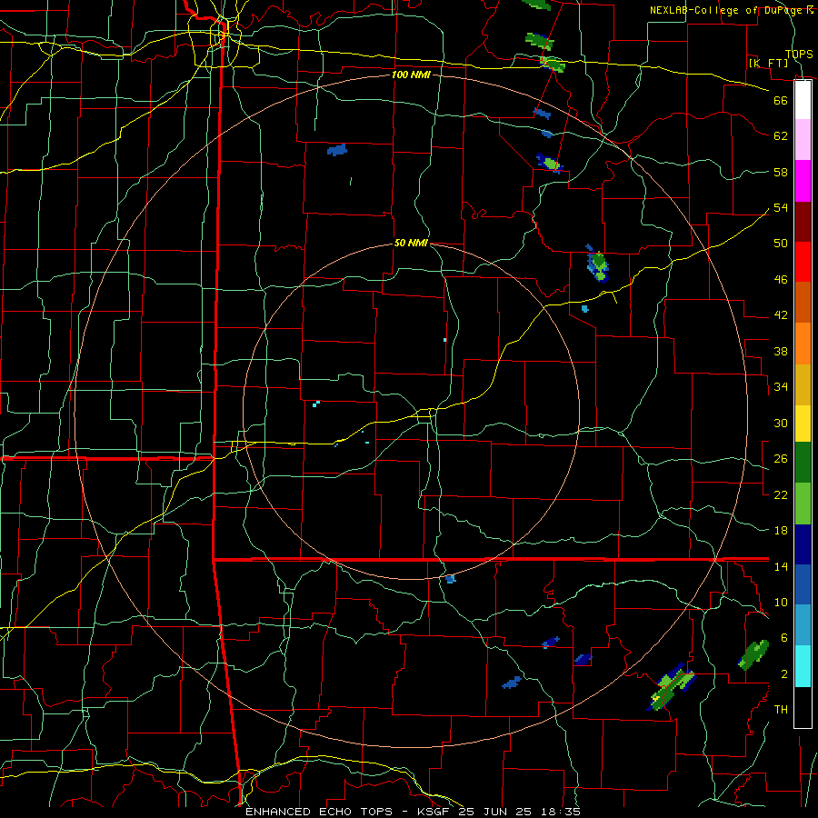Click the scale value "34"

pyautogui.click(x=781, y=387)
